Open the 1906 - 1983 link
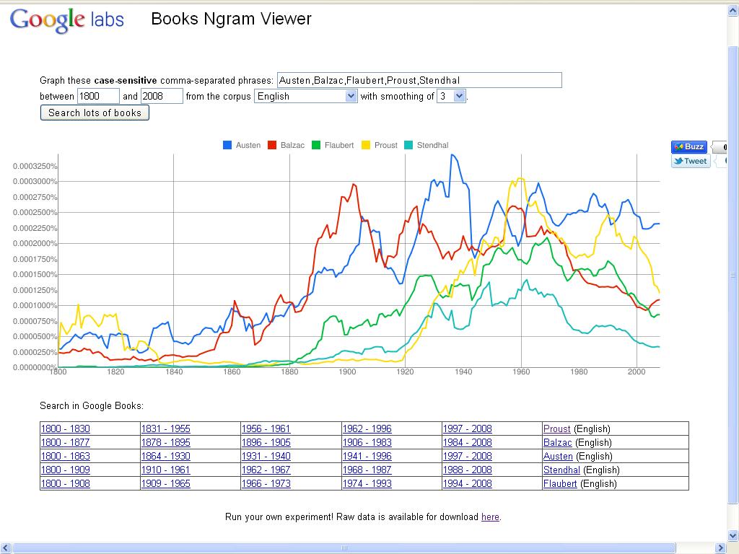This screenshot has height=554, width=739. click(367, 442)
